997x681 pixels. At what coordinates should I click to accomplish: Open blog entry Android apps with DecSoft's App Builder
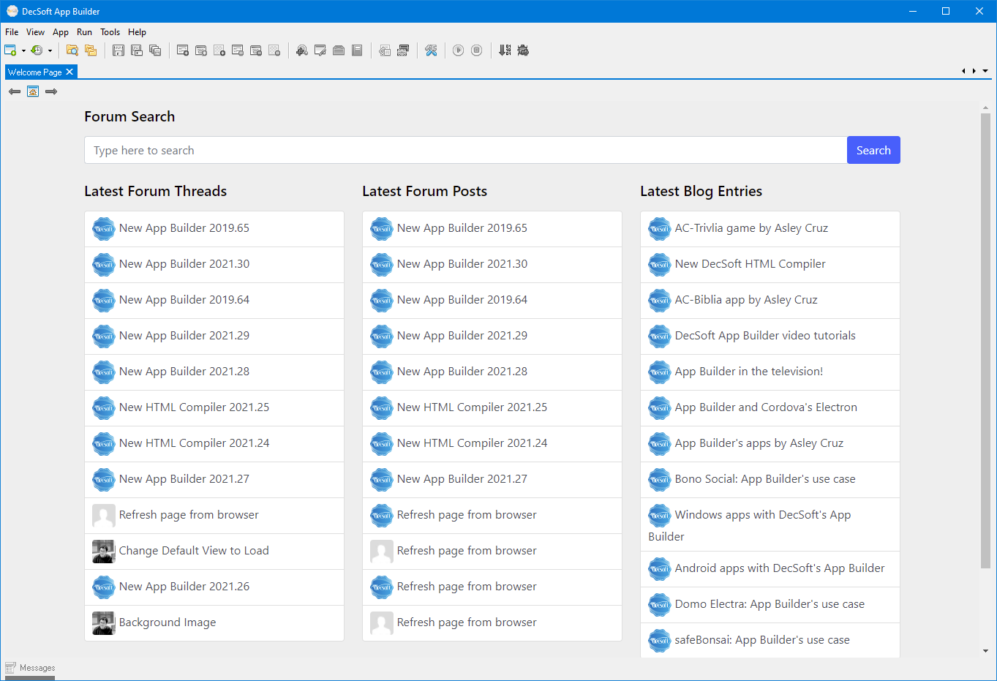tap(770, 568)
